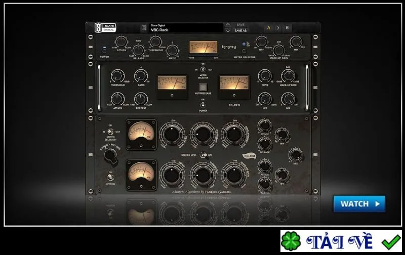Click the FG-Grey RELEASE knob
Image resolution: width=405 pixels, height=255 pixels.
pos(139,50)
